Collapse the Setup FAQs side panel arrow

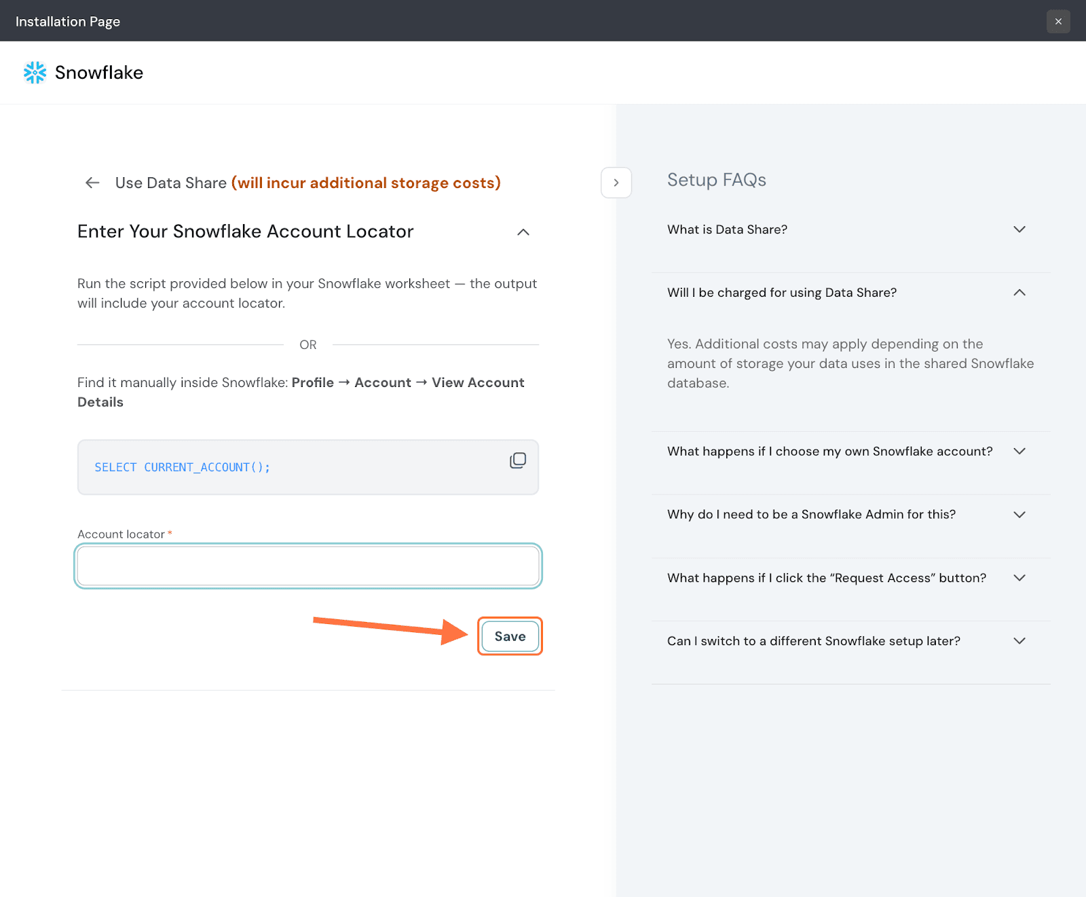click(616, 183)
